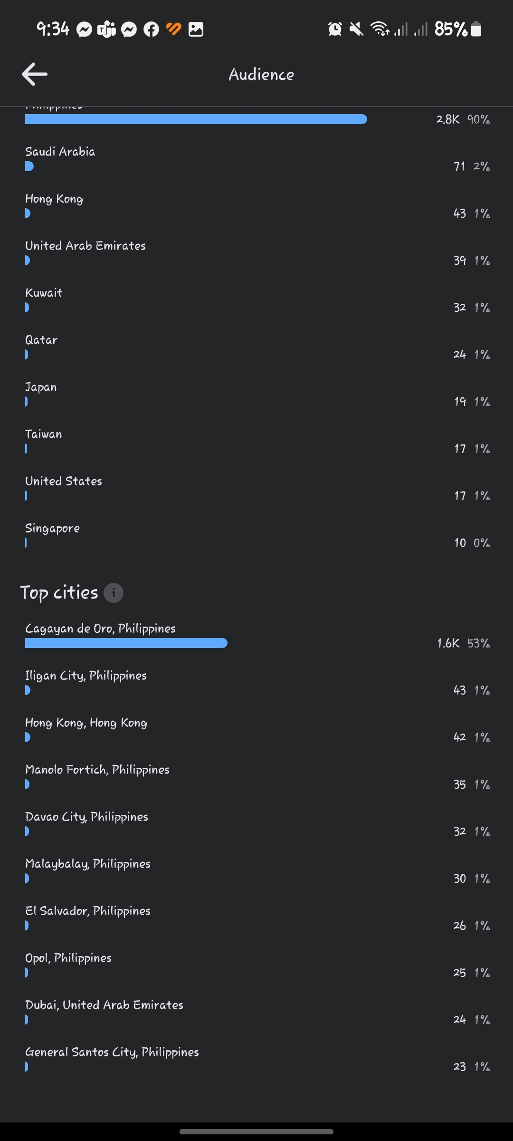Viewport: 513px width, 1141px height.
Task: Tap the muted sound status icon
Action: [356, 29]
